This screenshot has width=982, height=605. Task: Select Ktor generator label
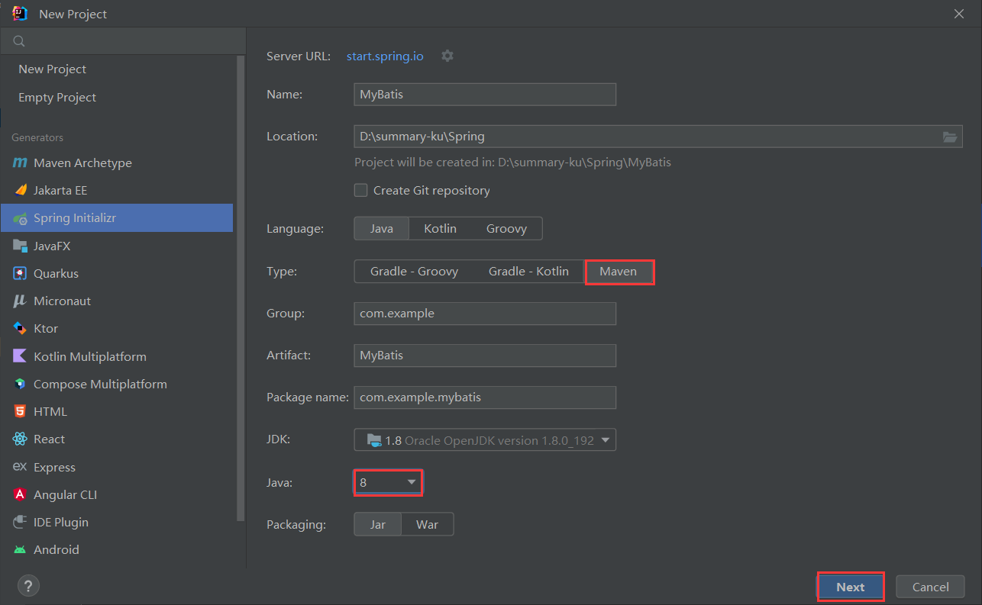46,328
